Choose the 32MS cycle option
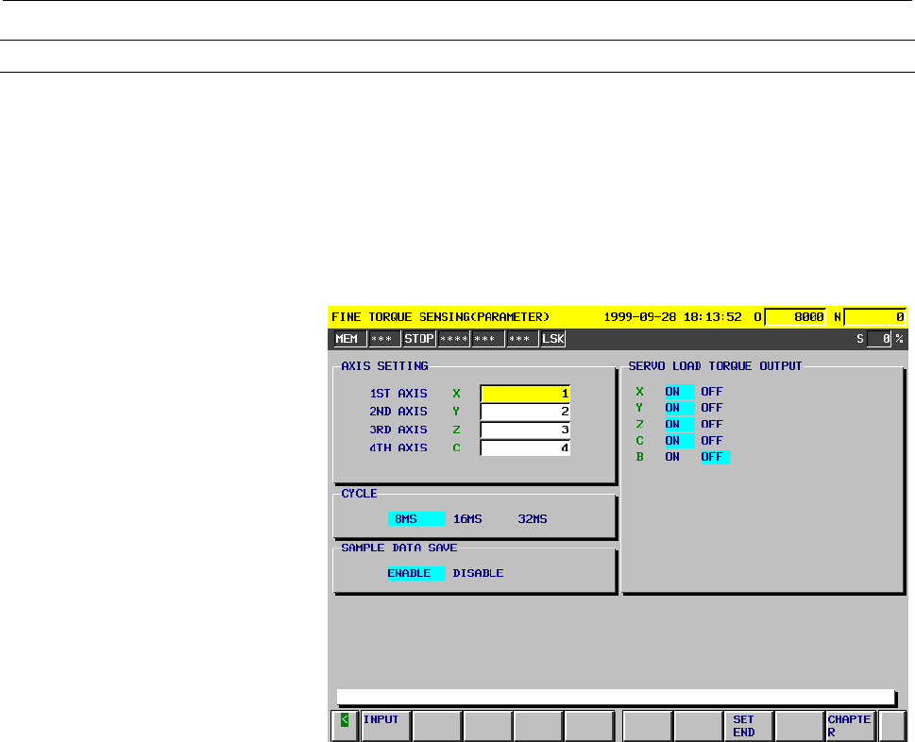The image size is (915, 742). pyautogui.click(x=533, y=519)
